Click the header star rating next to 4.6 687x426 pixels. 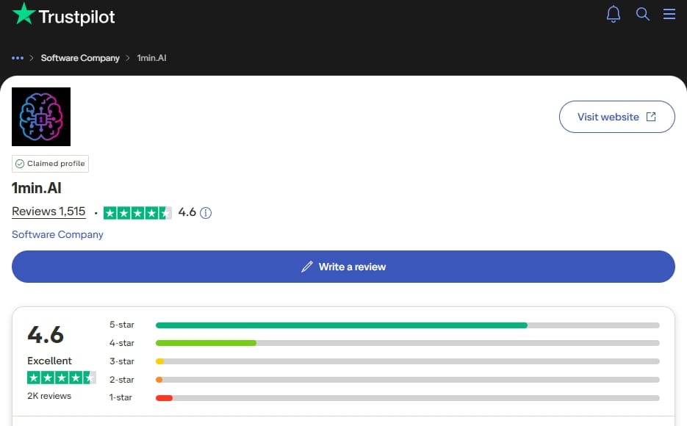point(137,213)
